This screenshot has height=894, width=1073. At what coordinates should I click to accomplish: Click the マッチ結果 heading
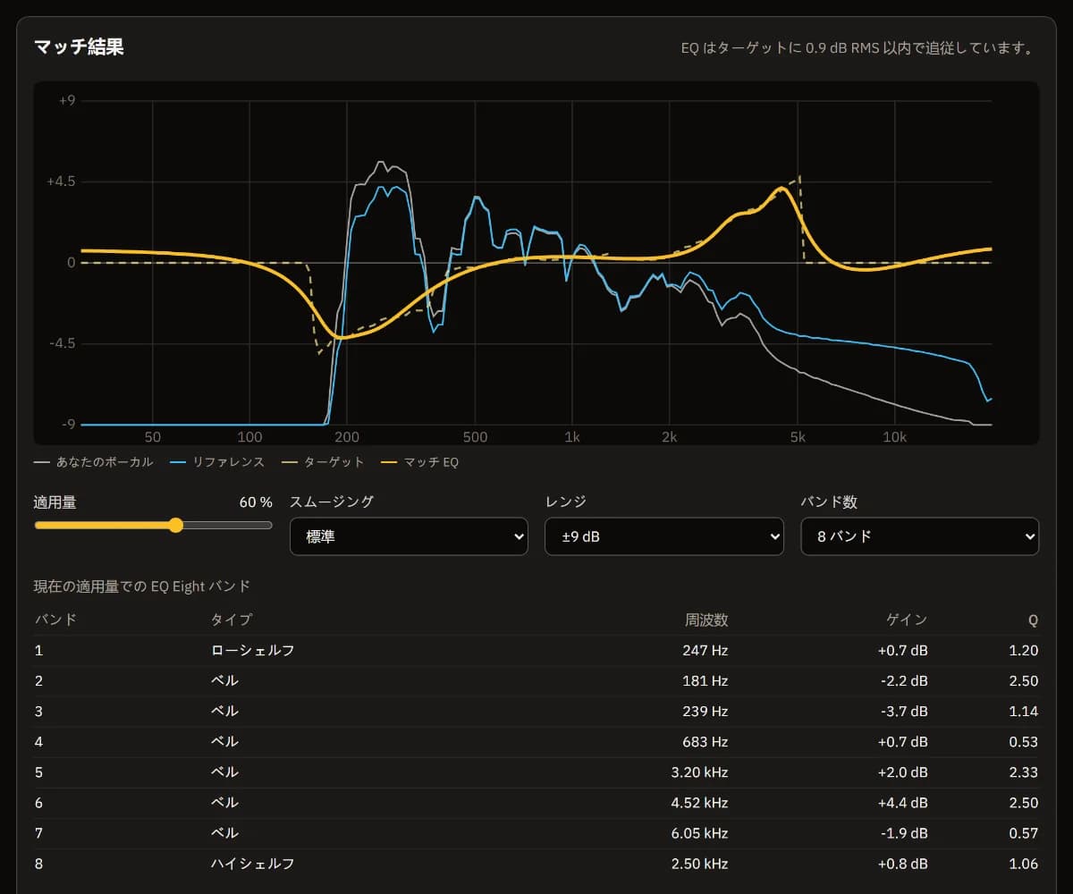79,47
